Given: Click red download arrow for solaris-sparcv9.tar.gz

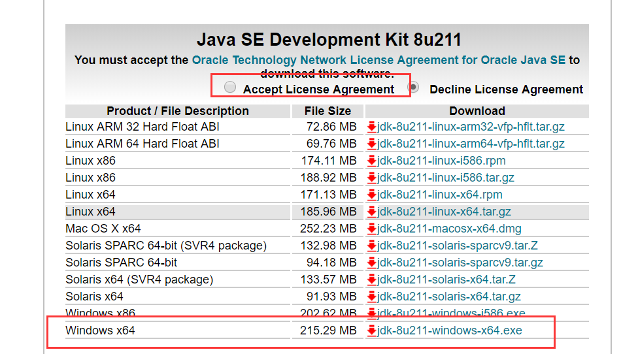Looking at the screenshot, I should (x=371, y=263).
